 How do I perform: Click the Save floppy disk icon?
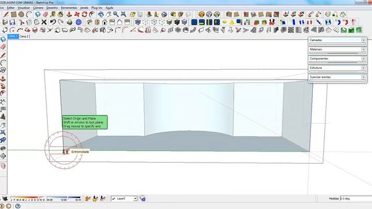[x=12, y=22]
